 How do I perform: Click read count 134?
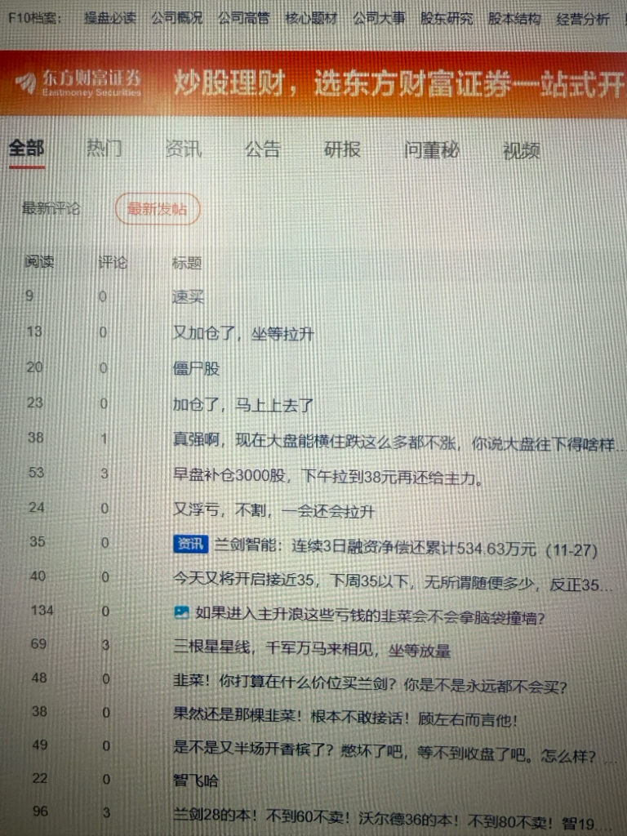(x=42, y=610)
